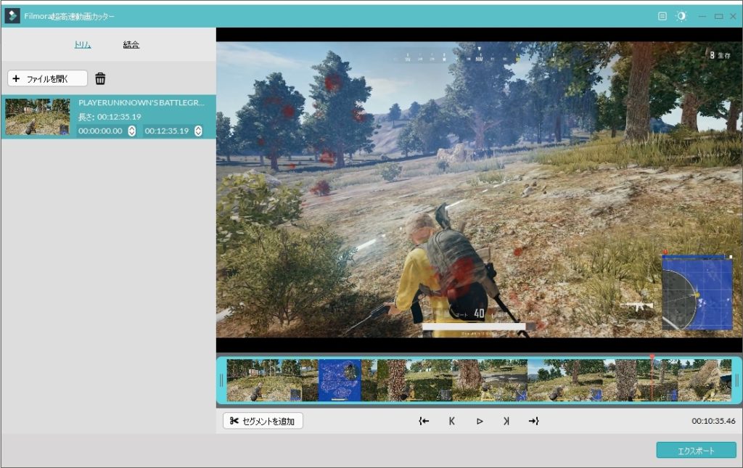The image size is (743, 468).
Task: Click the video preview area
Action: (479, 189)
